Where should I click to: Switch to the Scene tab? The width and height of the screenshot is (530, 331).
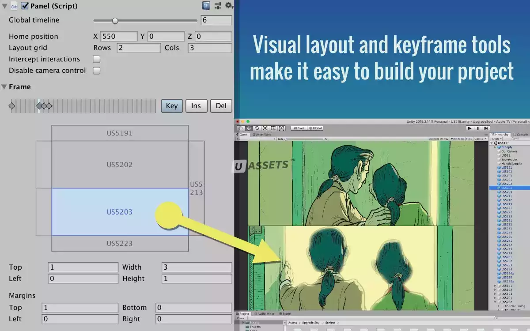pyautogui.click(x=285, y=314)
